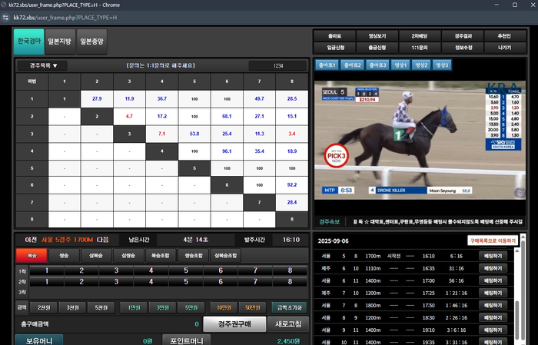Click the 금액초기화 reset button

(290, 307)
